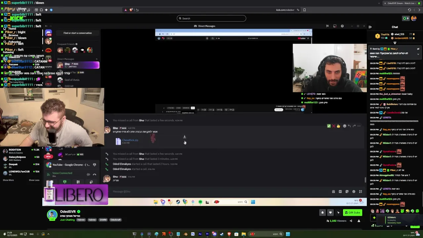The image size is (423, 238).
Task: Open ChessKick.zip file link
Action: pos(130,140)
